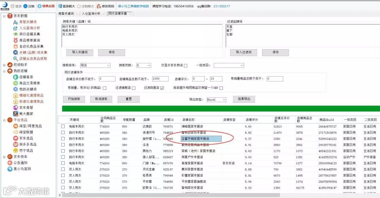
Task: Expand the 挖词助手 tree node
Action: click(4, 65)
